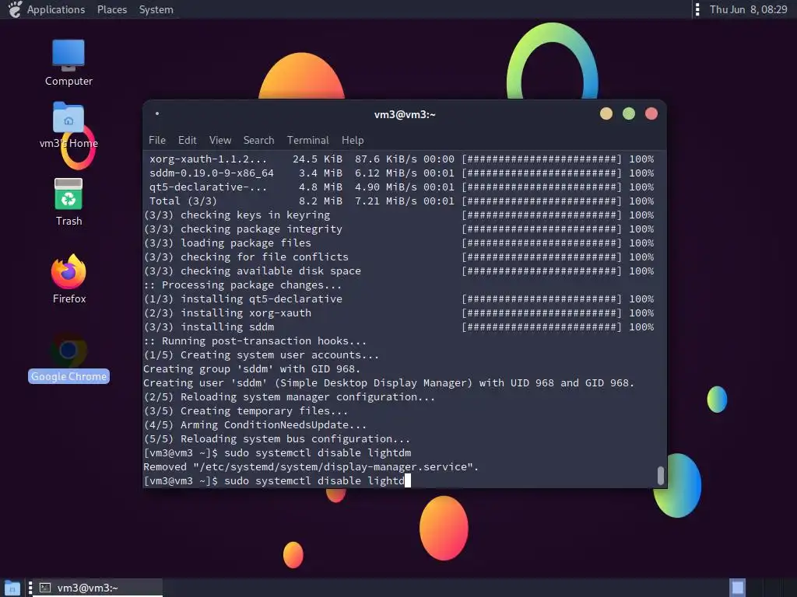Click the terminal icon in the taskbar entry
The width and height of the screenshot is (797, 597).
point(45,588)
